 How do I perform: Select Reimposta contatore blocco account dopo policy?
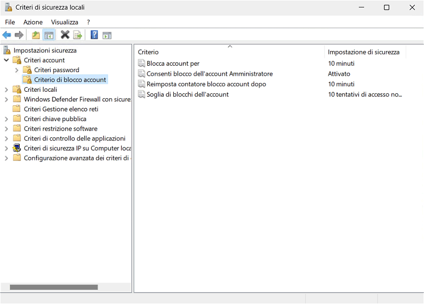point(206,84)
